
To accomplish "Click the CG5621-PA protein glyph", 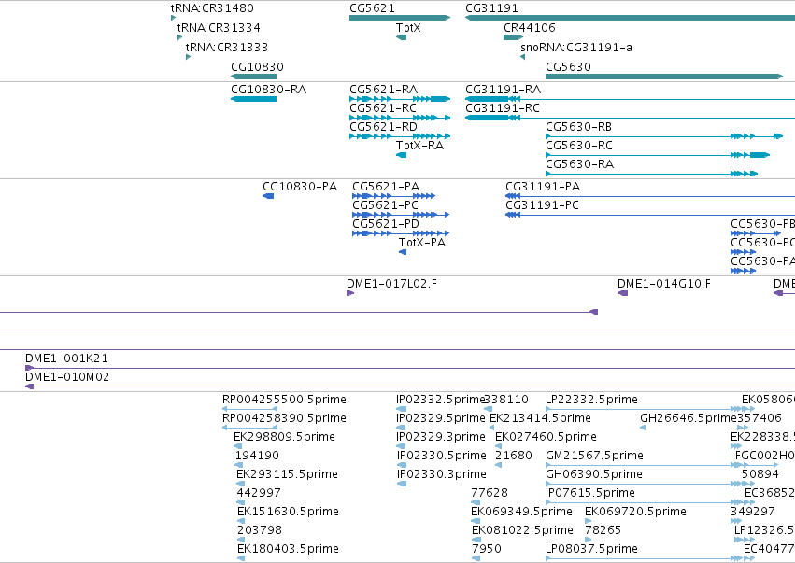I will click(393, 196).
